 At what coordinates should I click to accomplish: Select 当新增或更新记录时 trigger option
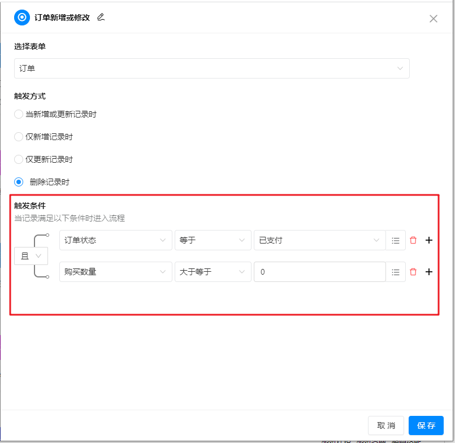19,114
